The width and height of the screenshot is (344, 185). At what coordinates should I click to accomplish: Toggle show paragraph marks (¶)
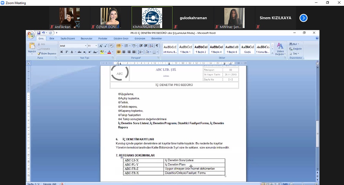157,46
